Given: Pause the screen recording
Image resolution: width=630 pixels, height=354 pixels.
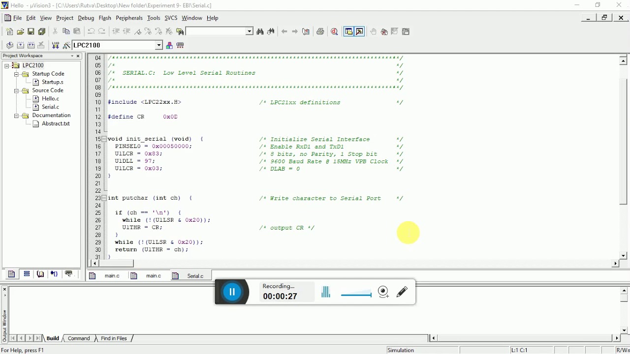Looking at the screenshot, I should tap(232, 292).
